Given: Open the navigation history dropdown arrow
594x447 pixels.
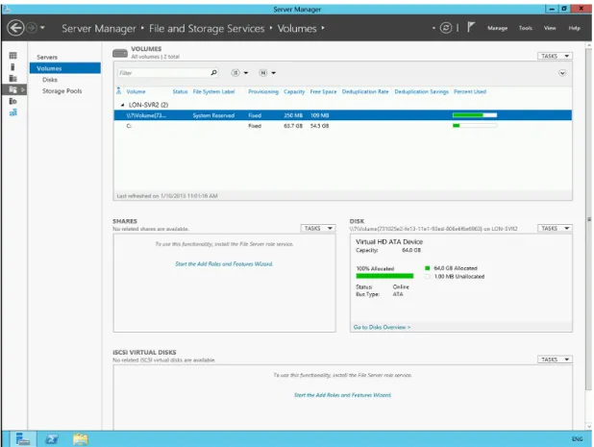Looking at the screenshot, I should 42,28.
